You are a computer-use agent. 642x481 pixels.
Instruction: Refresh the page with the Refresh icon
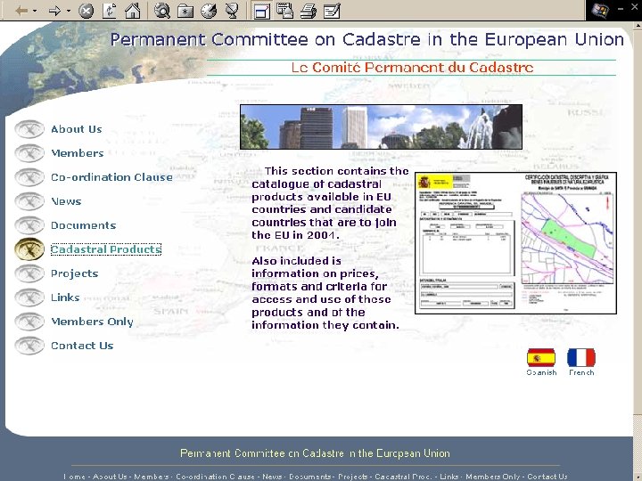coord(110,11)
